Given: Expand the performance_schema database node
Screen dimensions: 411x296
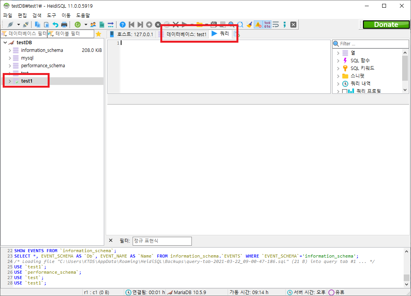Looking at the screenshot, I should (10, 66).
